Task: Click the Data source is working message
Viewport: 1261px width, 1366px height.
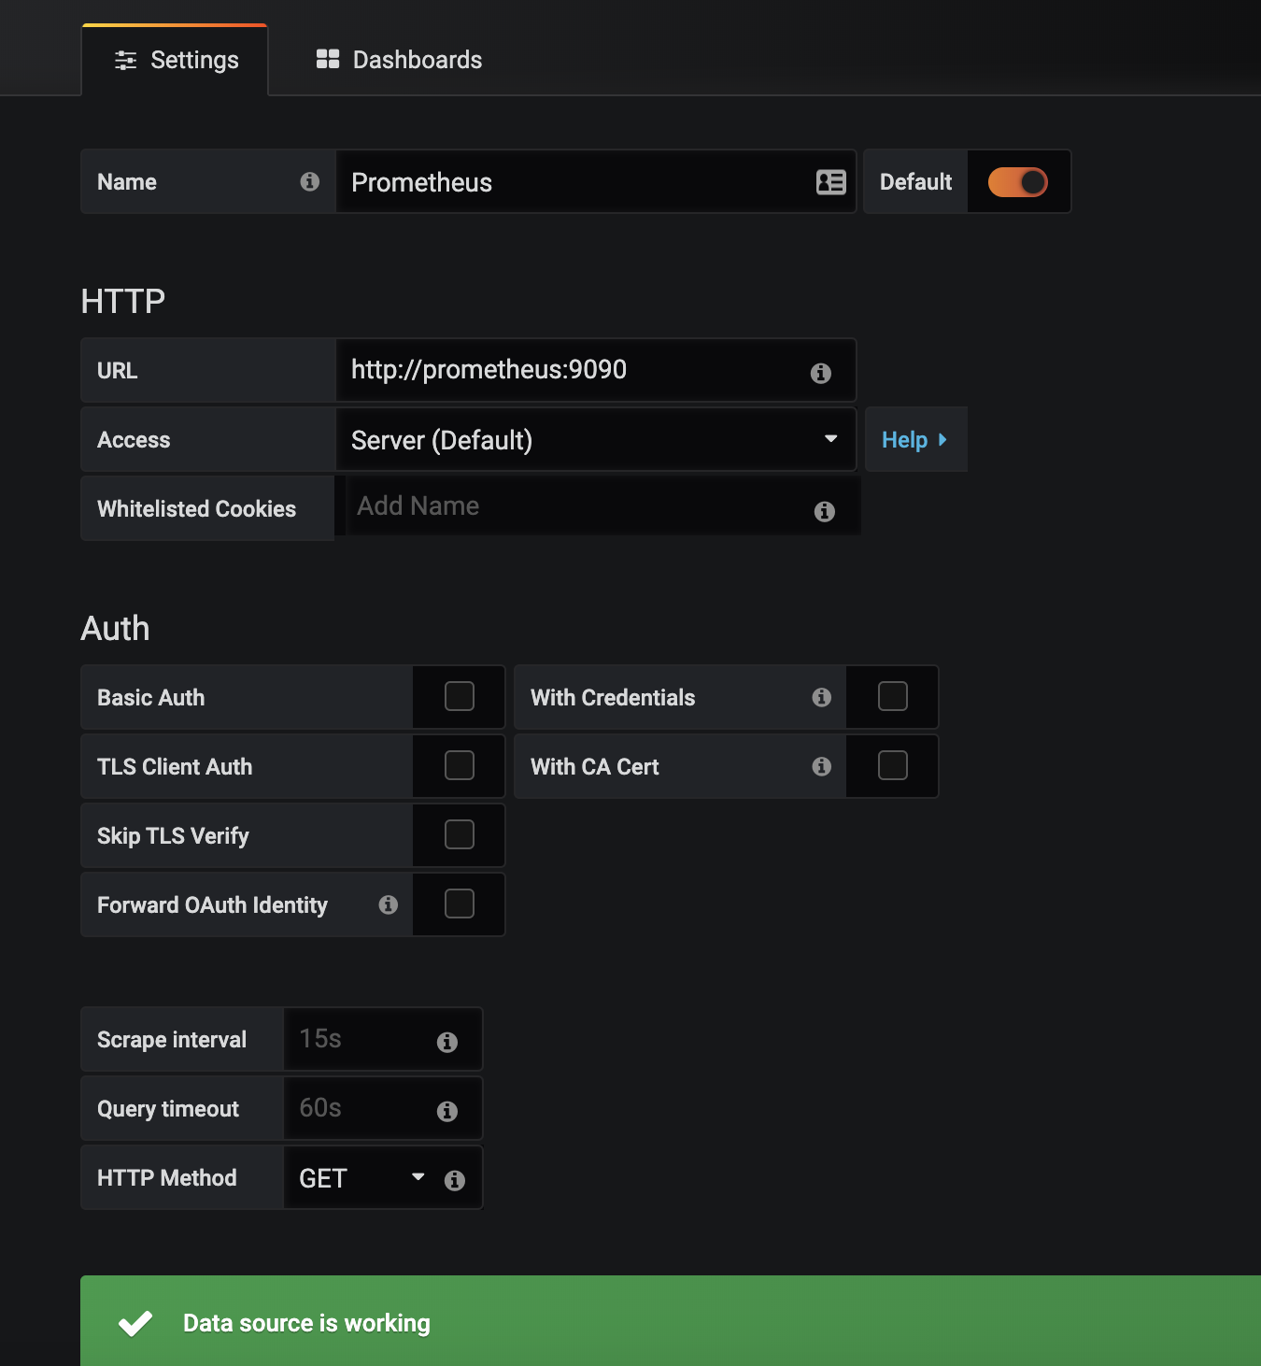Action: (306, 1323)
